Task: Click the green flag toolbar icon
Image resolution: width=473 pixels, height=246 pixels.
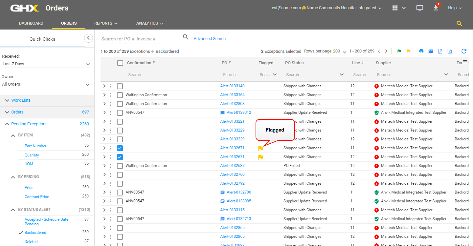Action: [399, 51]
